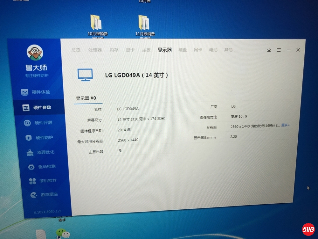318x239 pixels.
Task: Click the 厂商 field label
Action: (214, 106)
